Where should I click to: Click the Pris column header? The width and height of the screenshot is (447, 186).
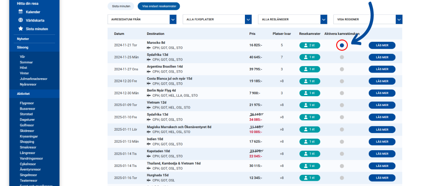click(252, 33)
